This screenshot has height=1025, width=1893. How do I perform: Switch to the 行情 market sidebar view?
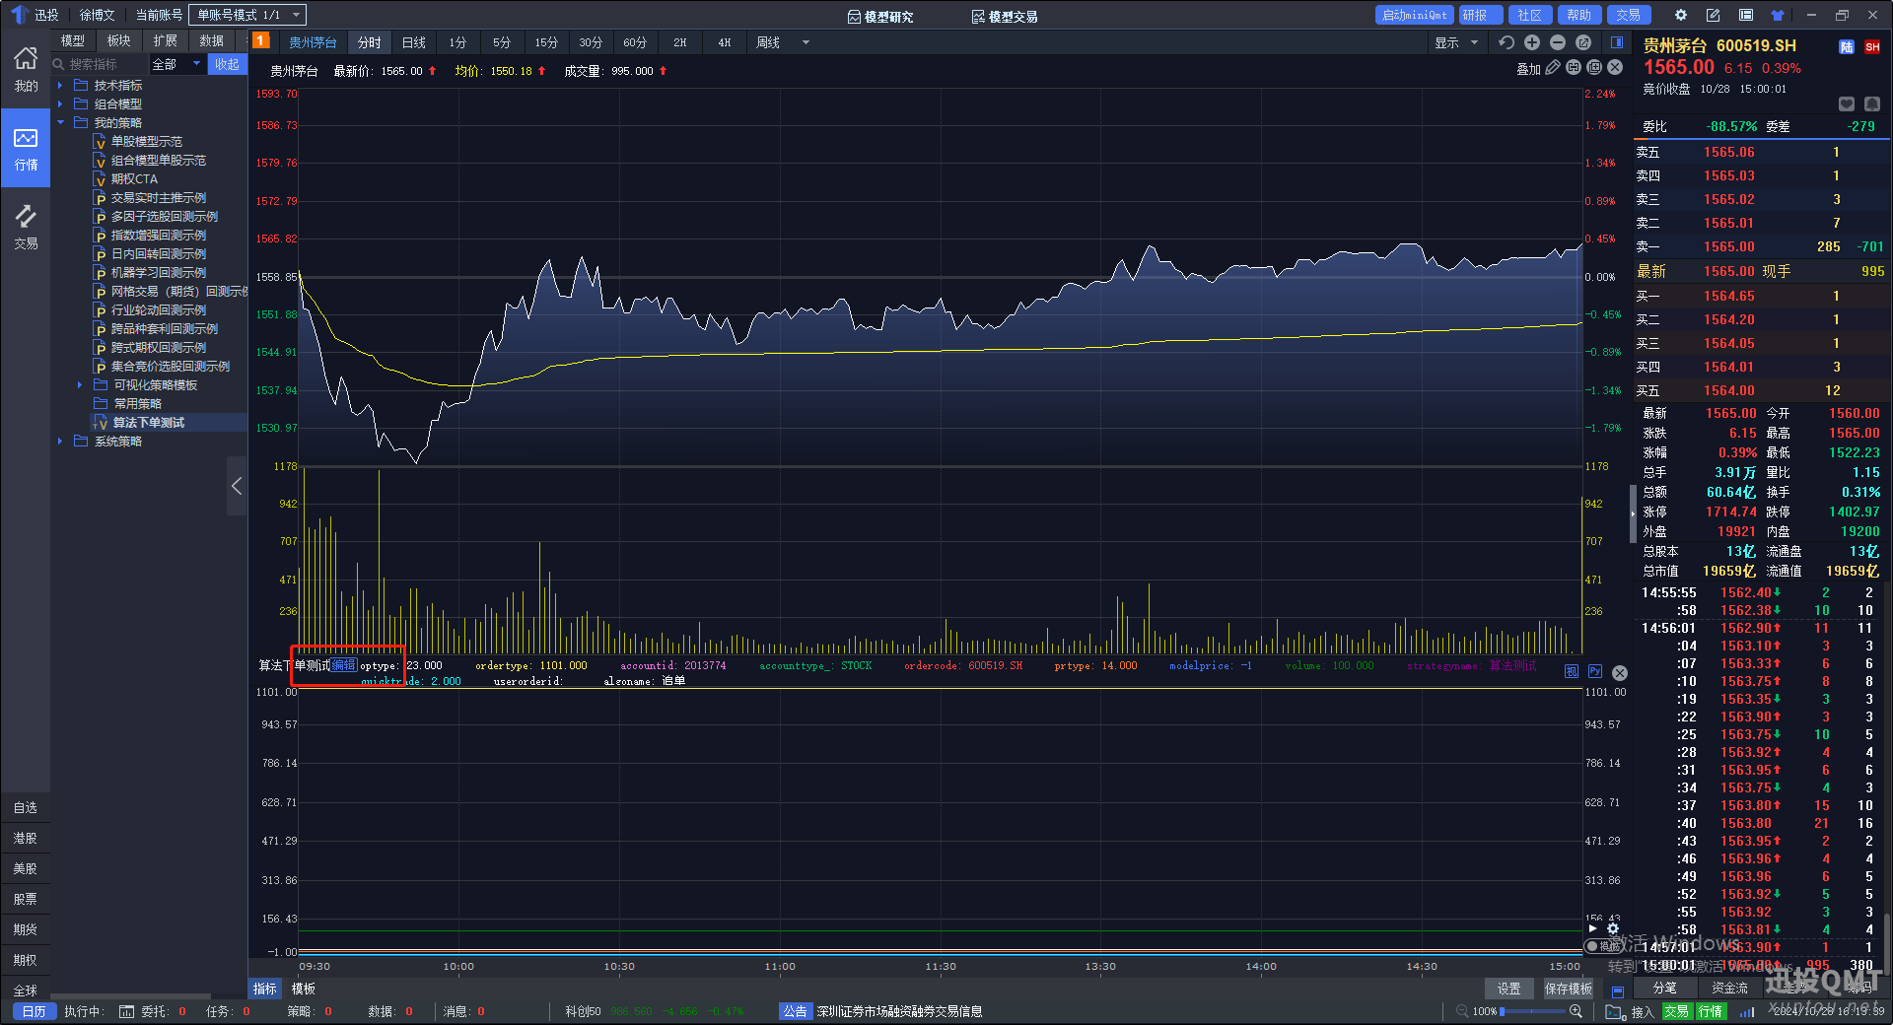pos(26,148)
